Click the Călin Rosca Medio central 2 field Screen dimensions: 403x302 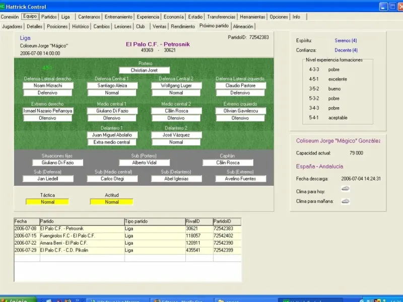(x=176, y=111)
